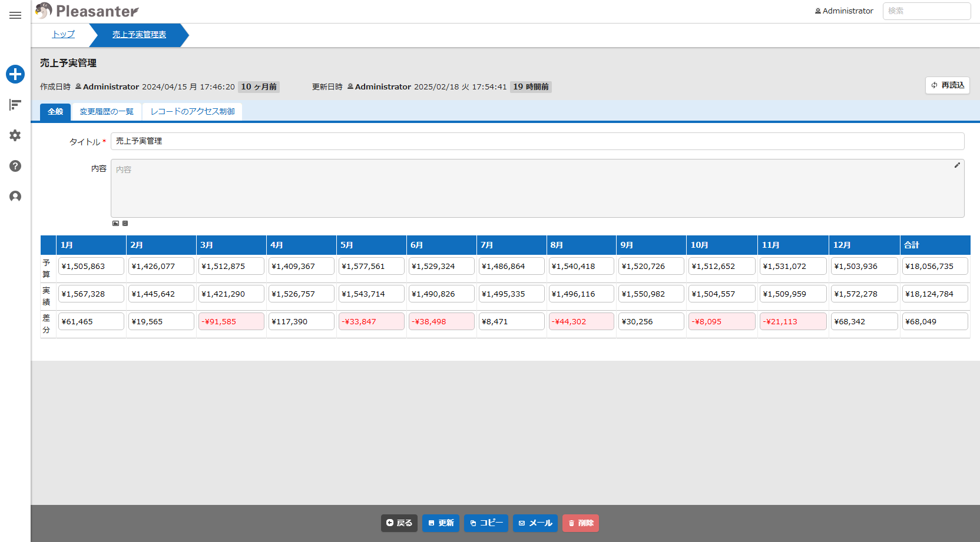Open the view mode icon in sidebar
The image size is (980, 542).
coord(15,105)
